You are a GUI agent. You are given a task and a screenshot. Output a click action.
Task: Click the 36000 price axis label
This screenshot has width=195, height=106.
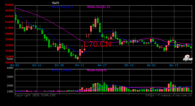9,45
